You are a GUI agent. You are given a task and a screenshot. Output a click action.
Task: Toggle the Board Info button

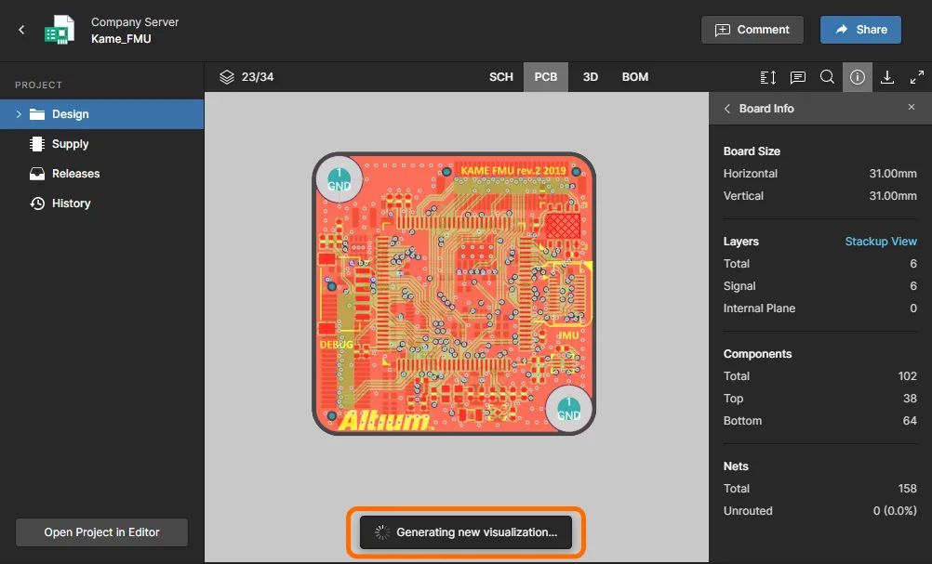[x=857, y=77]
